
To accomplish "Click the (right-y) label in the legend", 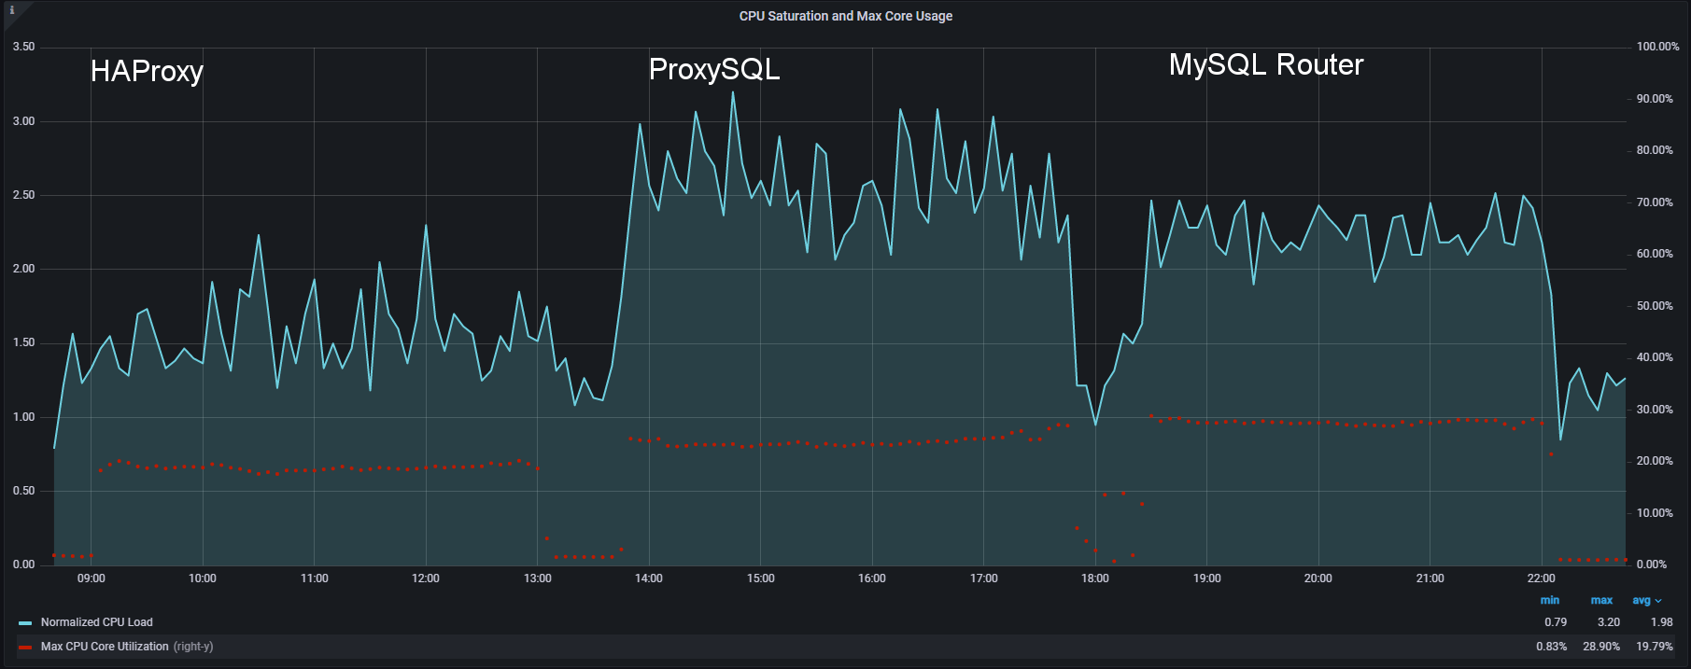I will [x=193, y=647].
